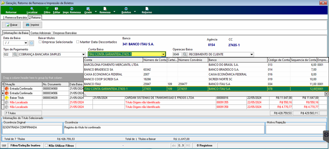Open Contas Adicionais tab
Screen dimensions: 329x149
pos(41,33)
